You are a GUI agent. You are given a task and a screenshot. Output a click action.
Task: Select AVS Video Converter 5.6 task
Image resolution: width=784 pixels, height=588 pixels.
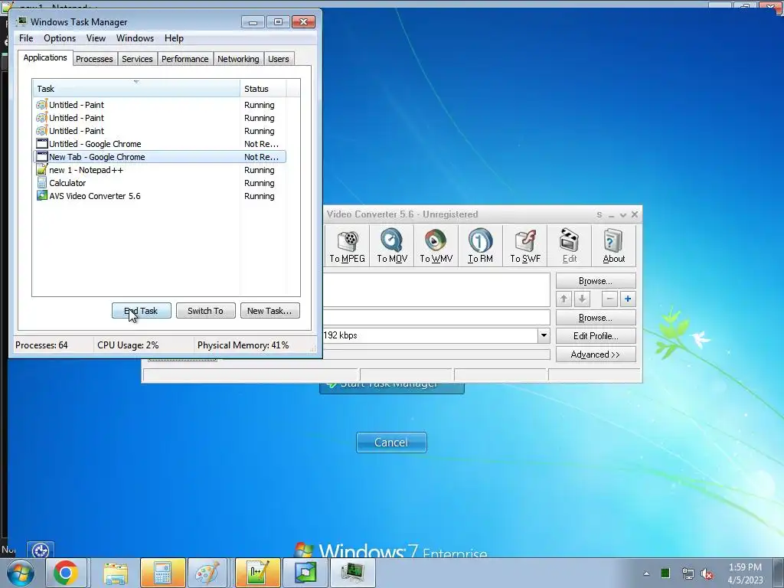pyautogui.click(x=159, y=196)
